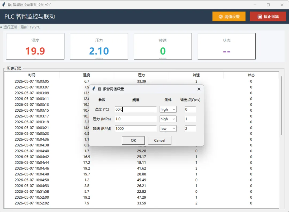Focus the 温度 threshold field showing 60.0

click(136, 109)
